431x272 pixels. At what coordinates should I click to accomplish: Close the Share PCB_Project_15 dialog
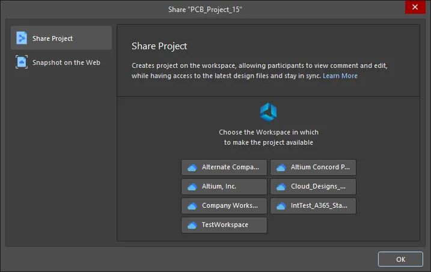pyautogui.click(x=415, y=7)
